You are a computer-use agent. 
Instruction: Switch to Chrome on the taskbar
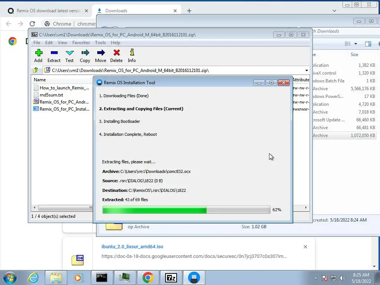pos(148,278)
